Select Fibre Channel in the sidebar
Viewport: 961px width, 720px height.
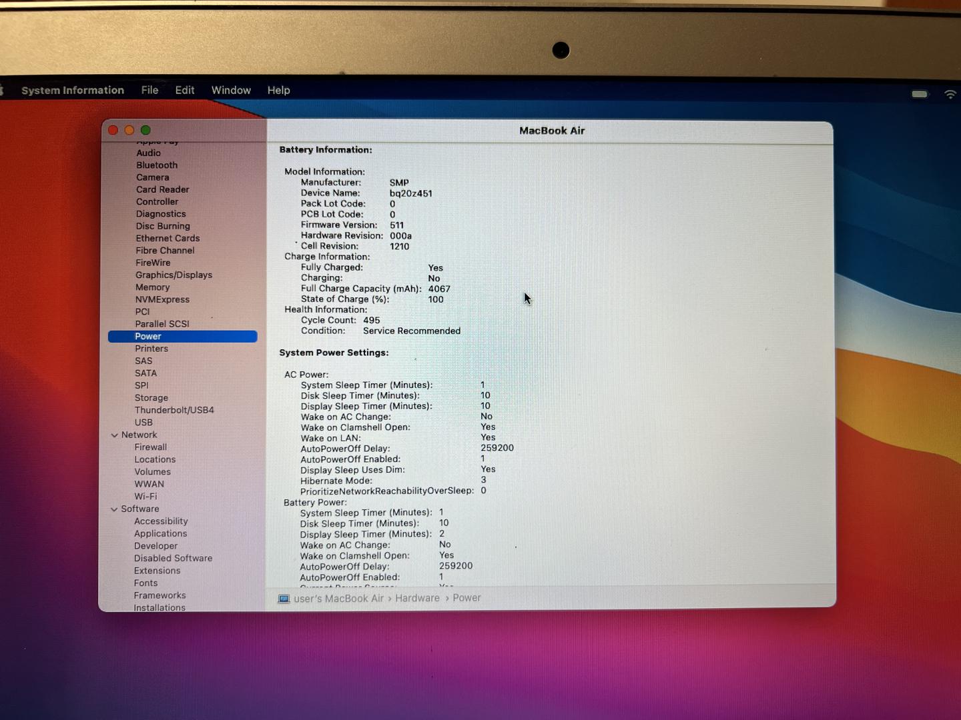[165, 251]
